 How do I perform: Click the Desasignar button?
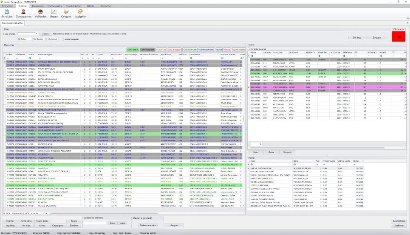[x=58, y=226]
